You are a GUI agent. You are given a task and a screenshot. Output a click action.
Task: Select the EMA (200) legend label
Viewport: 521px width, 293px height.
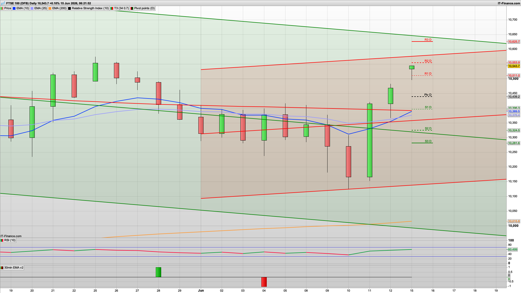pos(59,8)
